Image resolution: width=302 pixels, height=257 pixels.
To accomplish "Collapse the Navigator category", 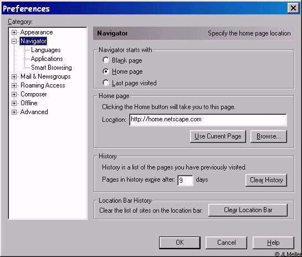I will coord(14,41).
